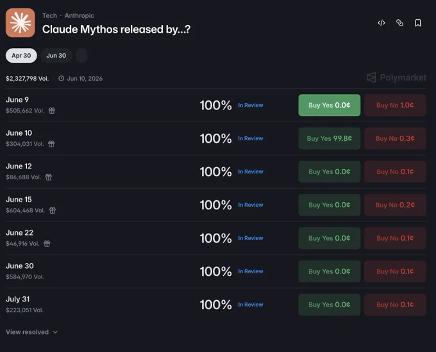Click the $86,688 Vol. value

tap(23, 177)
